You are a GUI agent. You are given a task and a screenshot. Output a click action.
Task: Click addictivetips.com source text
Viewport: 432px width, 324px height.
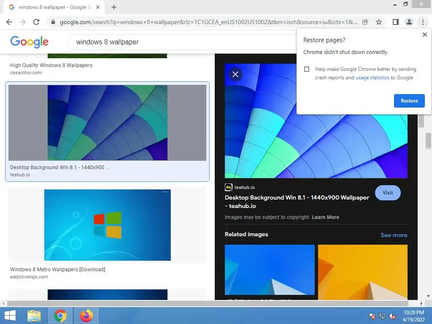pyautogui.click(x=29, y=277)
